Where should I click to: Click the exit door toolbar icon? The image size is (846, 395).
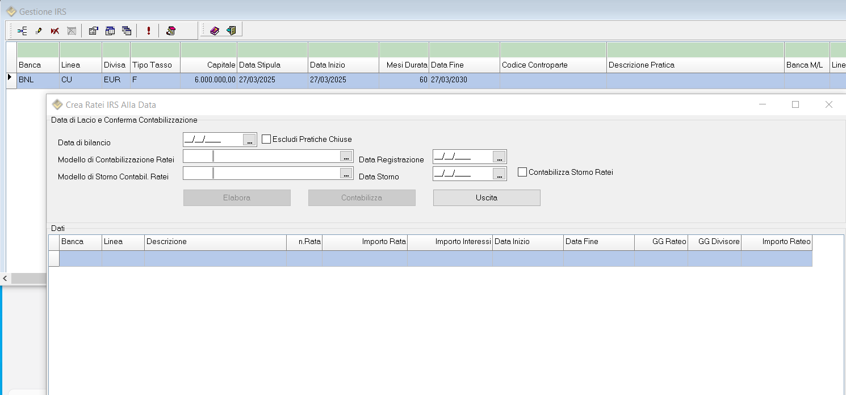(231, 31)
